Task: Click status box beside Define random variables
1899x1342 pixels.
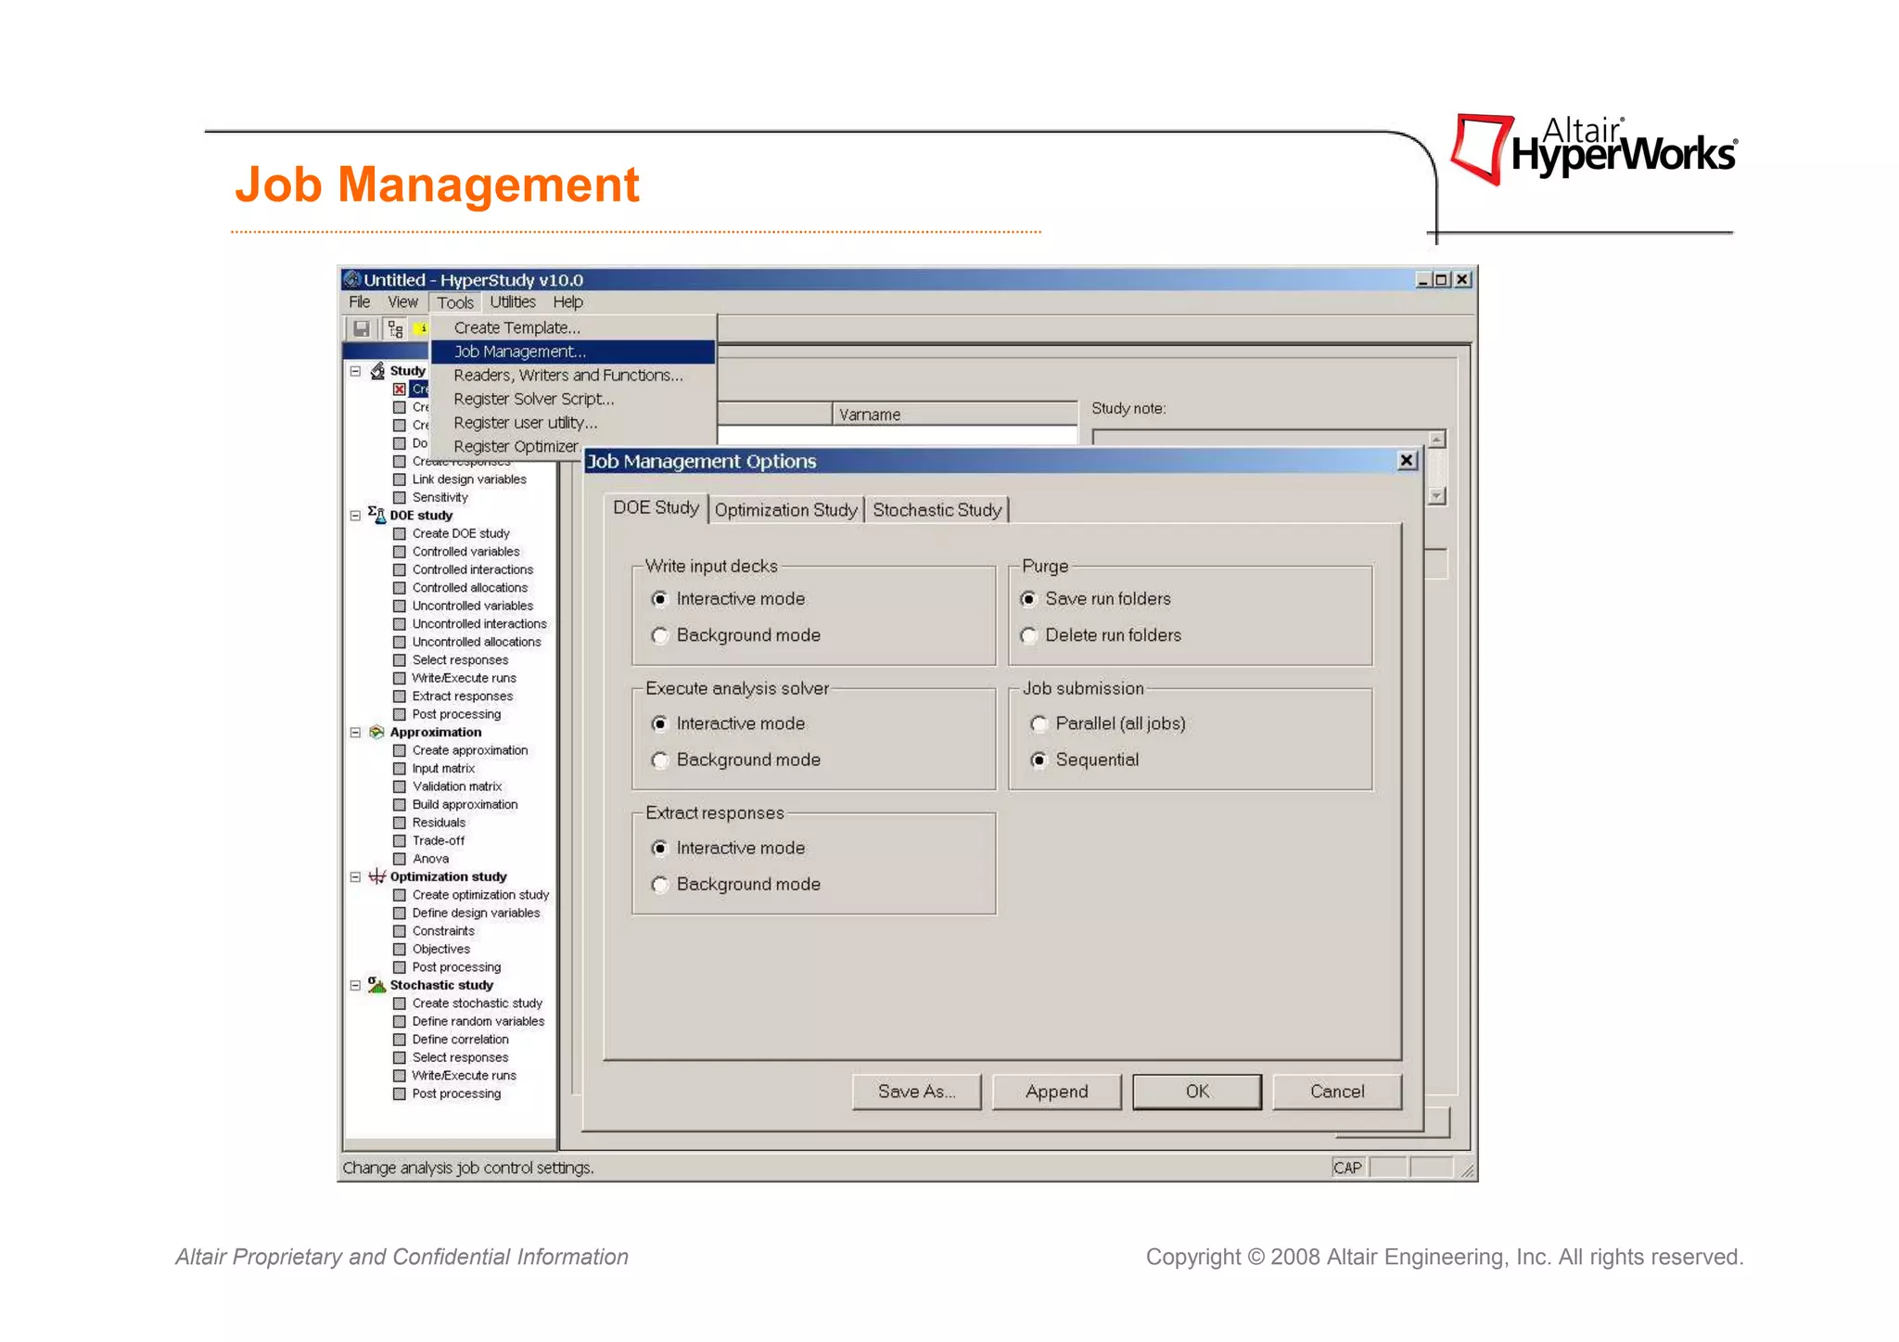Action: 400,1021
